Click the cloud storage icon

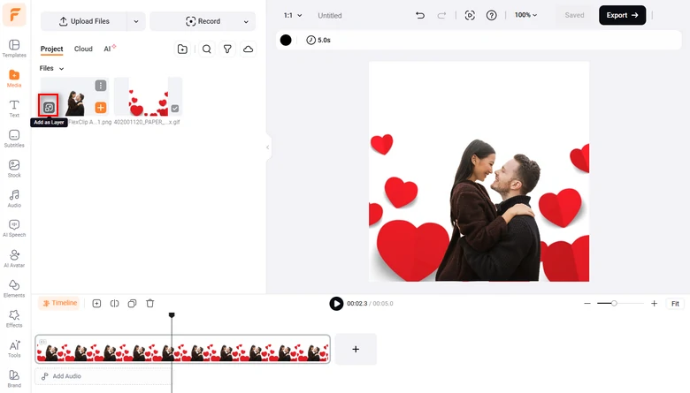(x=249, y=49)
